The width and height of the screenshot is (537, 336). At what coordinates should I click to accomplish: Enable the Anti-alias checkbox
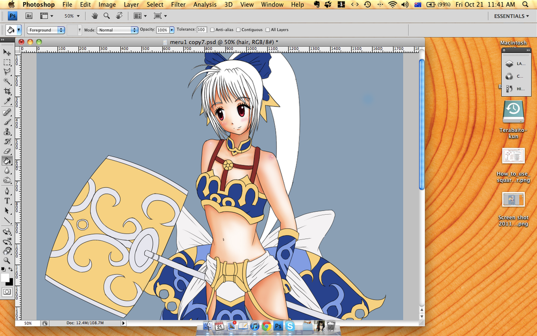pyautogui.click(x=212, y=30)
